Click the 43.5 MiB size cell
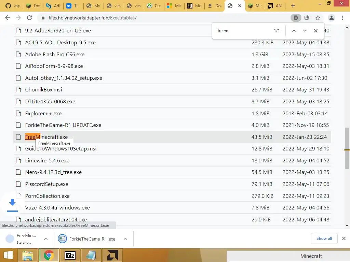Viewport: 350px width, 262px height. [262, 137]
